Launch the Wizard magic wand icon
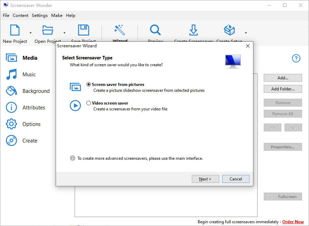This screenshot has width=309, height=226. click(x=120, y=30)
